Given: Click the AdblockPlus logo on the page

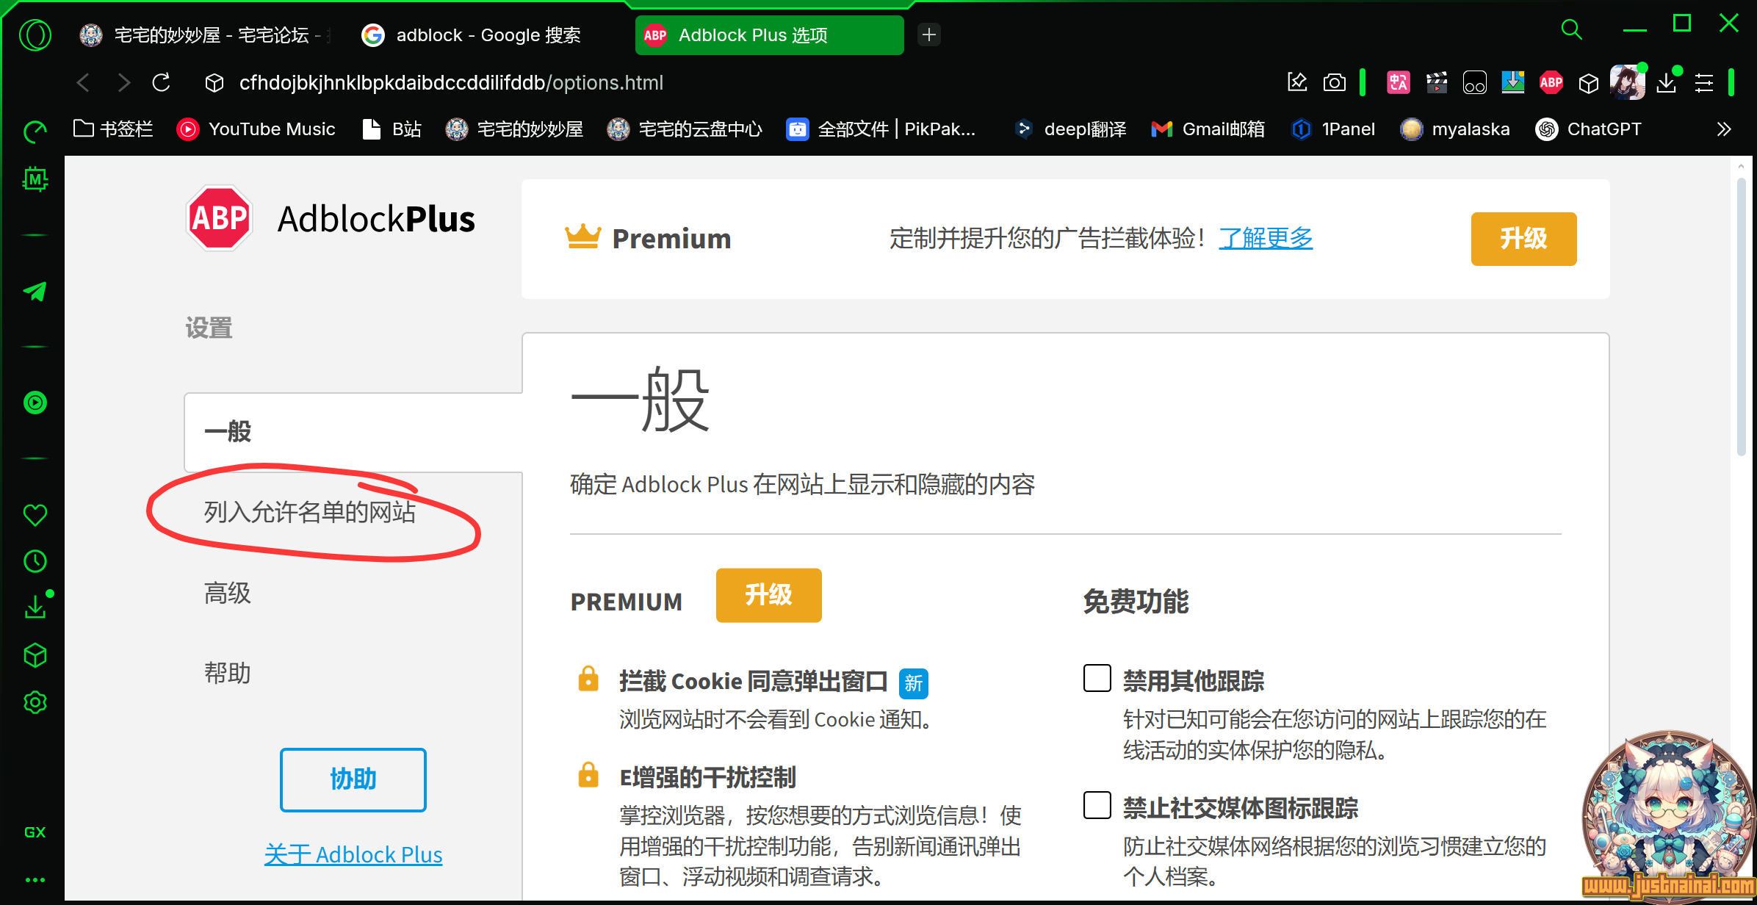Looking at the screenshot, I should [331, 218].
